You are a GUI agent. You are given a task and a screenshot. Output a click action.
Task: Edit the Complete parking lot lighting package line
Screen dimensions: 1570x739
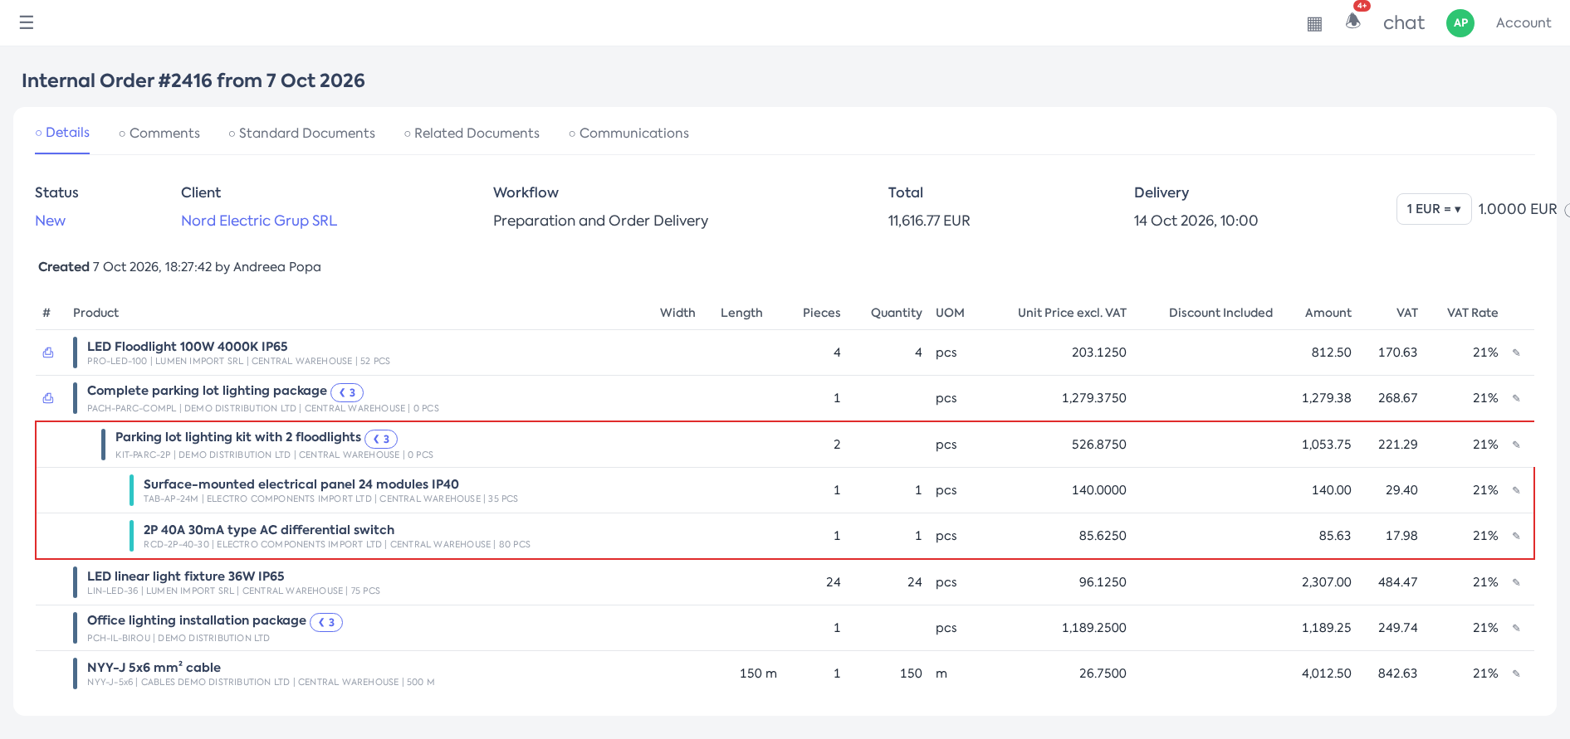[x=1516, y=398]
